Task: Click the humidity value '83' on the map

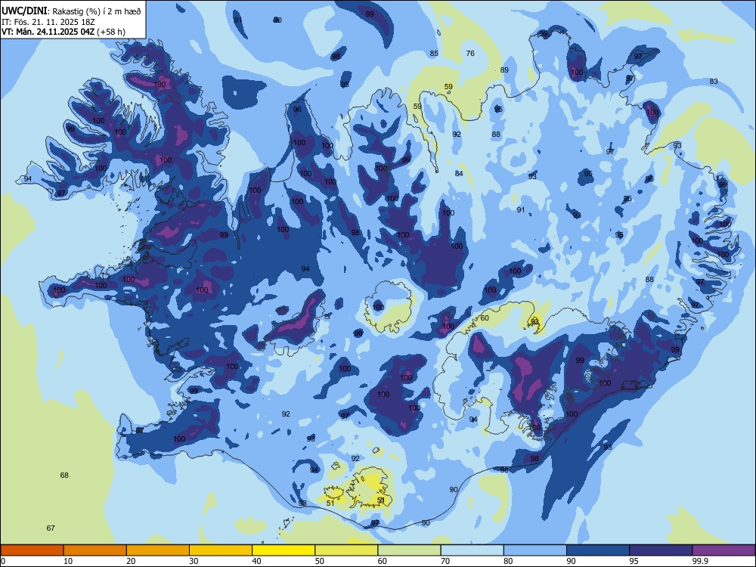Action: coord(714,81)
